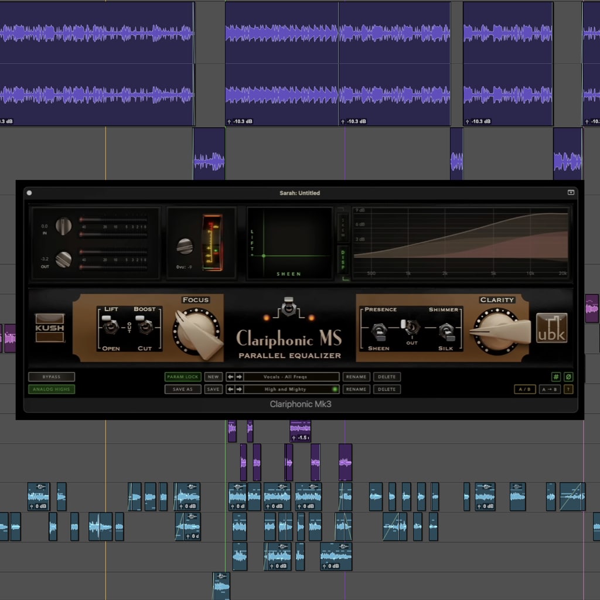Click the UBK logo icon
600x600 pixels.
[551, 328]
